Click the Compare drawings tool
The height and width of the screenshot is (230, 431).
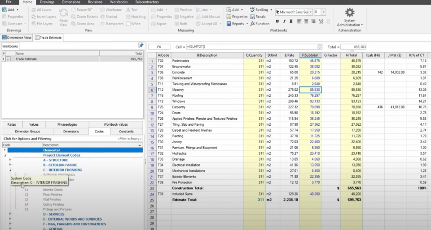13,24
